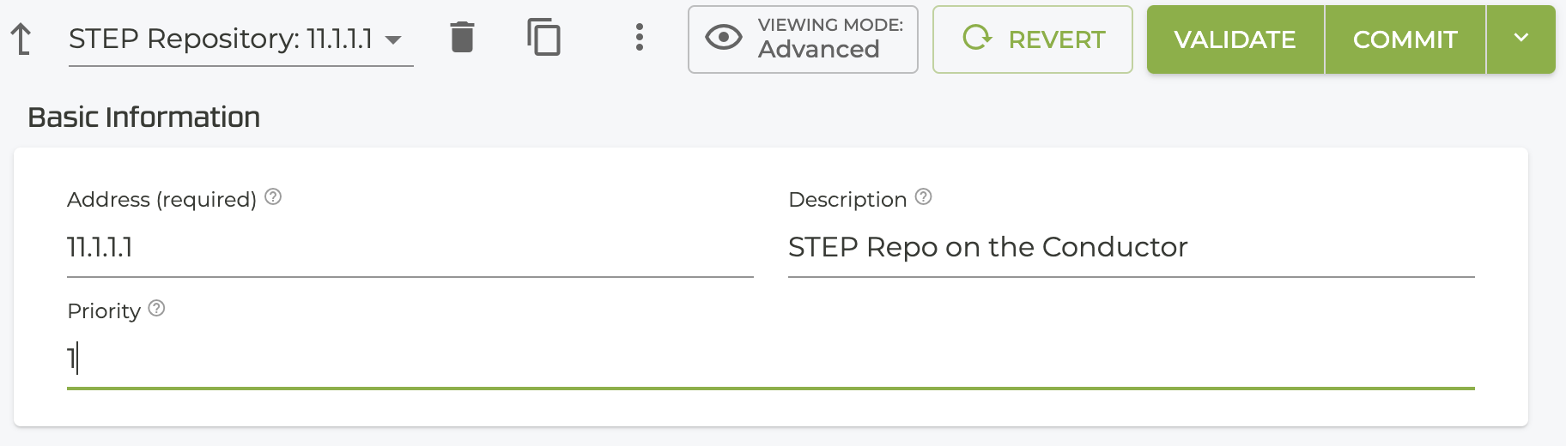1566x446 pixels.
Task: Click the Priority field label
Action: (104, 311)
